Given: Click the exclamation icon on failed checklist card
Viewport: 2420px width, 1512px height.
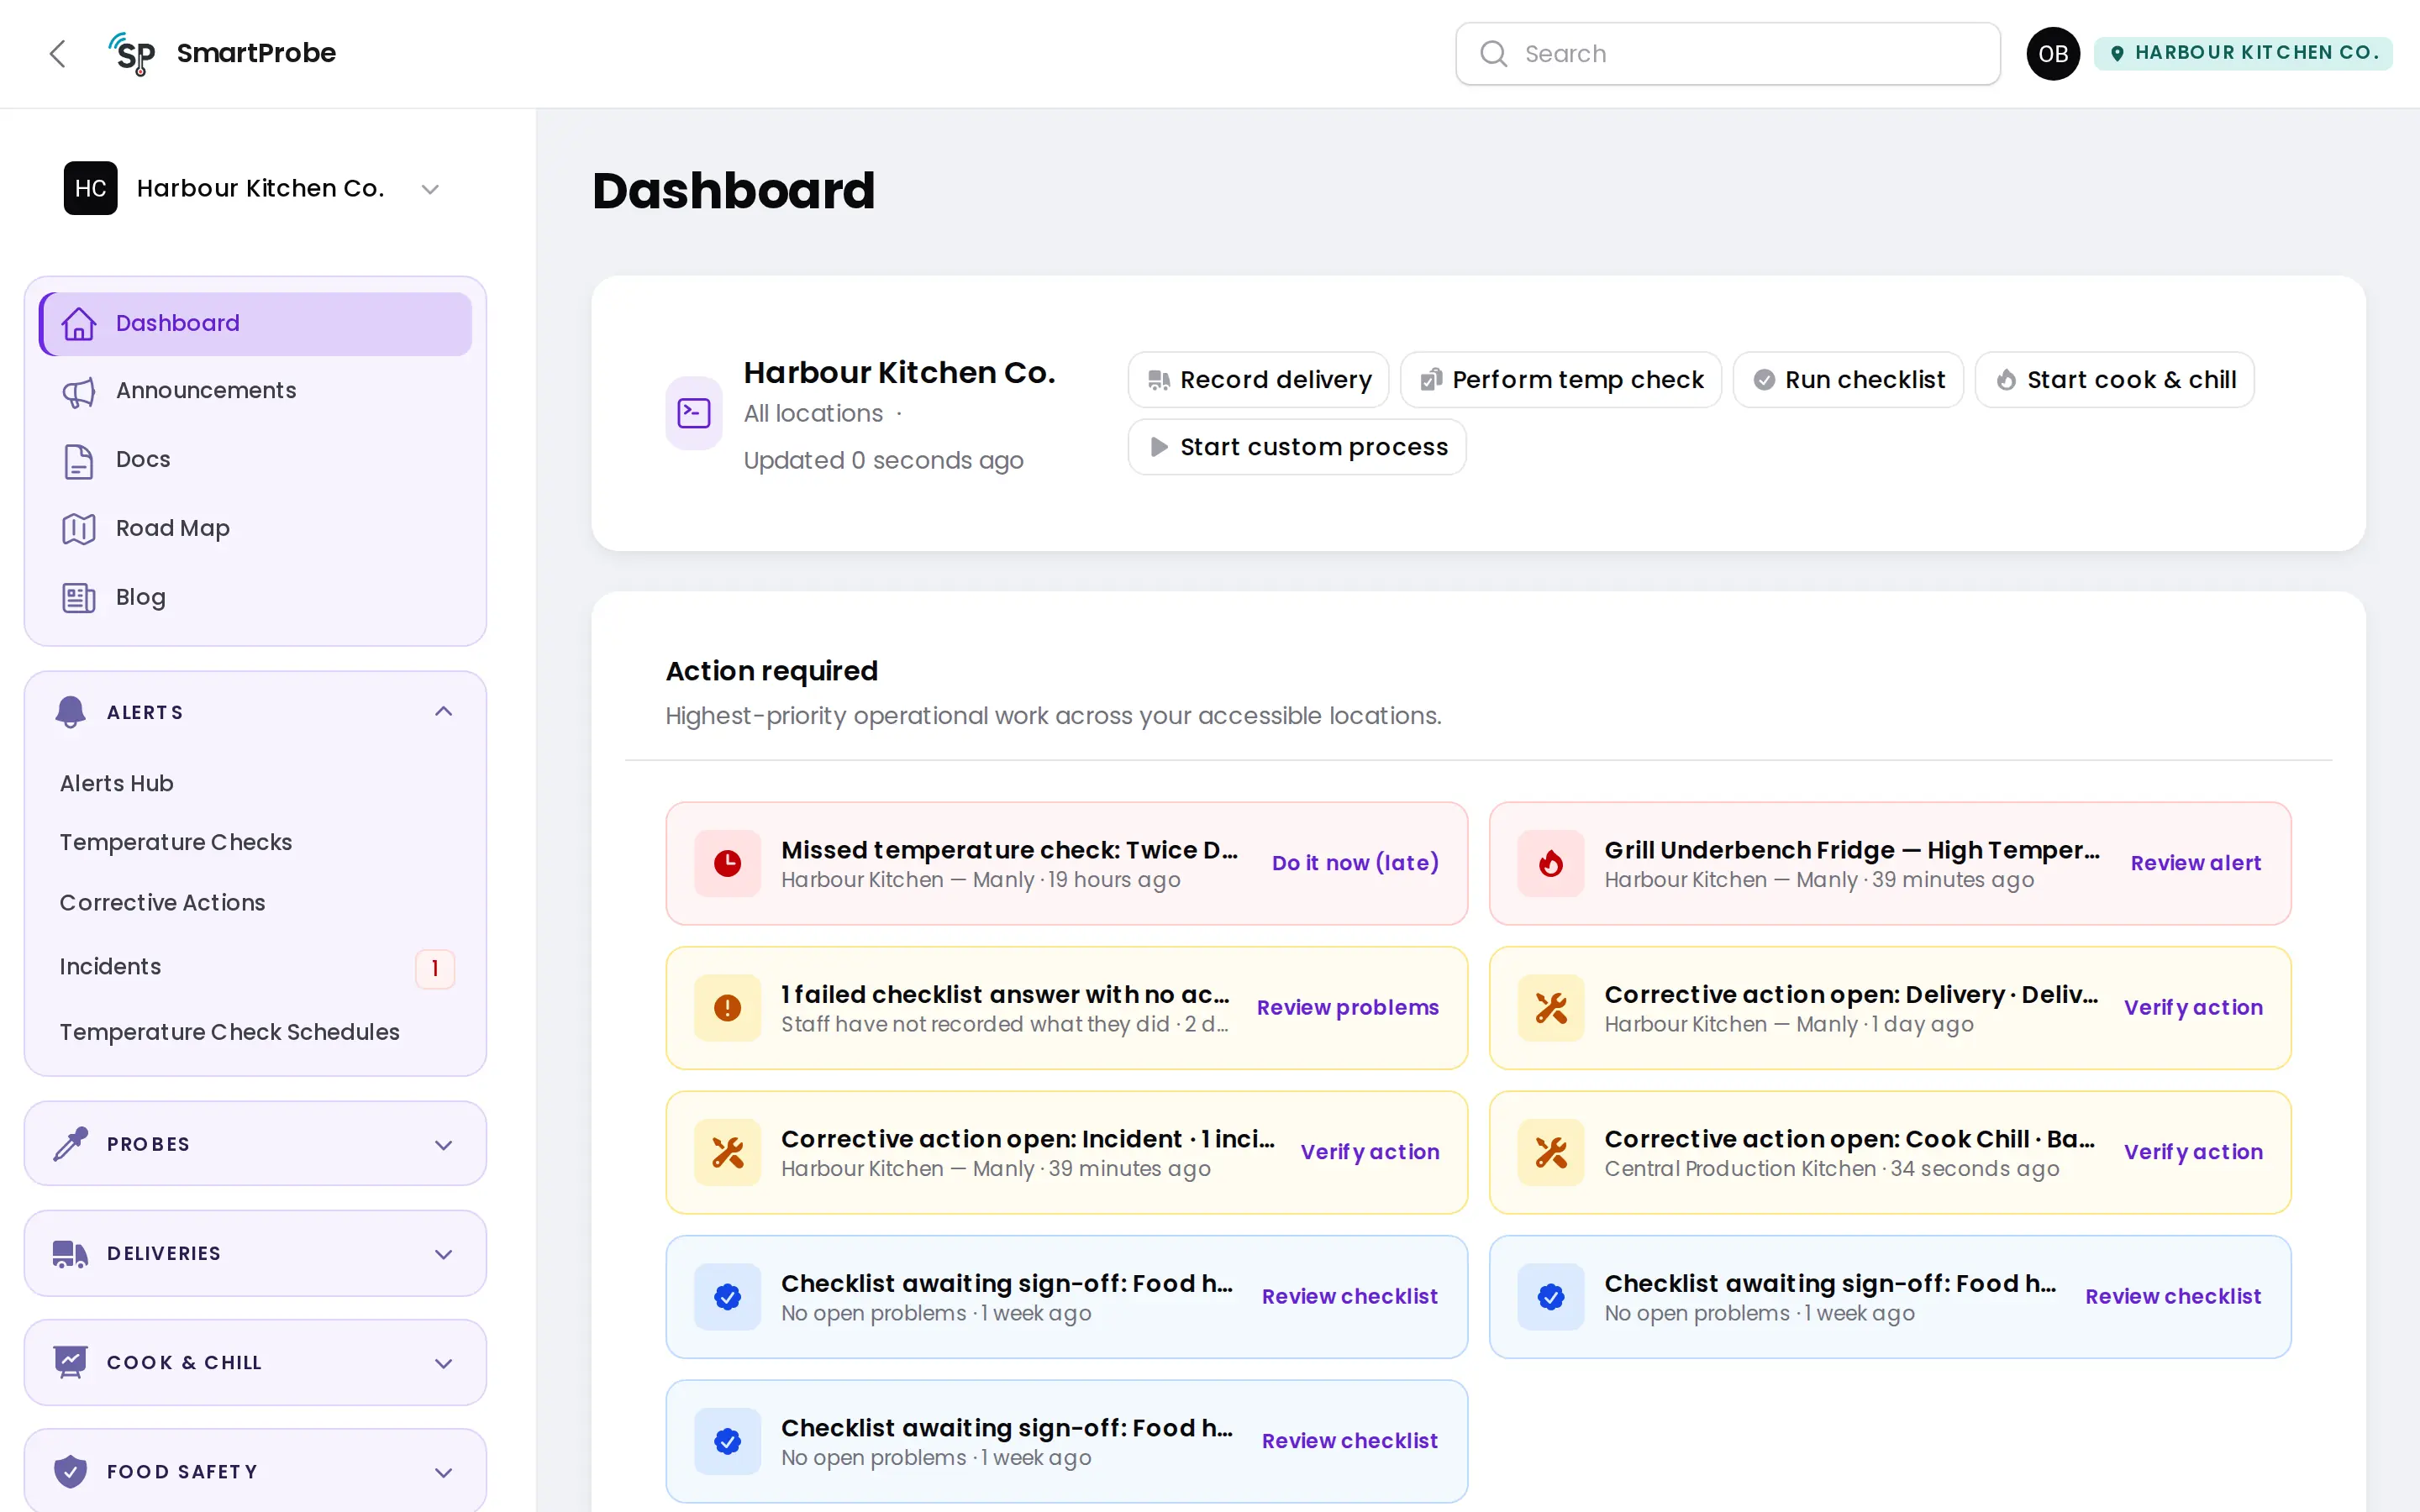Looking at the screenshot, I should 728,1008.
